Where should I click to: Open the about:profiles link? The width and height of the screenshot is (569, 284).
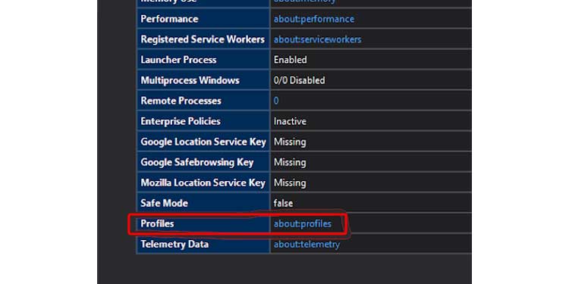tap(302, 224)
